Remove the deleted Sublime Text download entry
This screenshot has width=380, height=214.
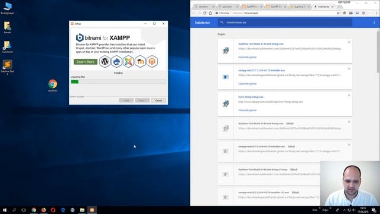pos(349,122)
